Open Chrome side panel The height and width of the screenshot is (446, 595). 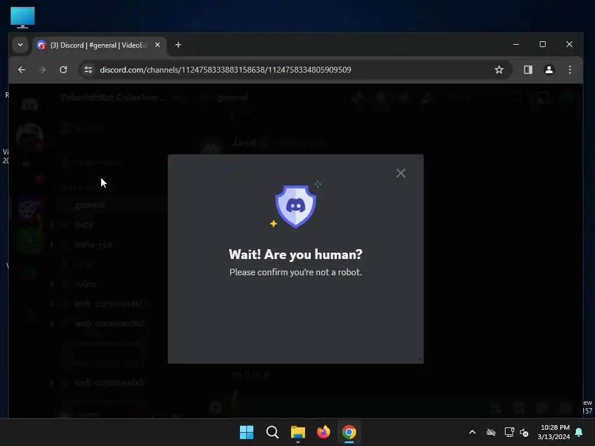528,70
